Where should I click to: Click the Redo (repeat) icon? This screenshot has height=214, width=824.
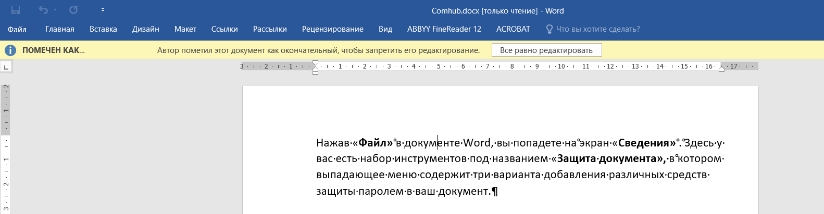point(73,10)
